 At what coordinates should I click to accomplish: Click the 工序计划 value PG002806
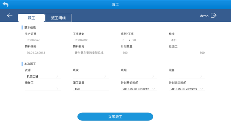[x=81, y=40]
